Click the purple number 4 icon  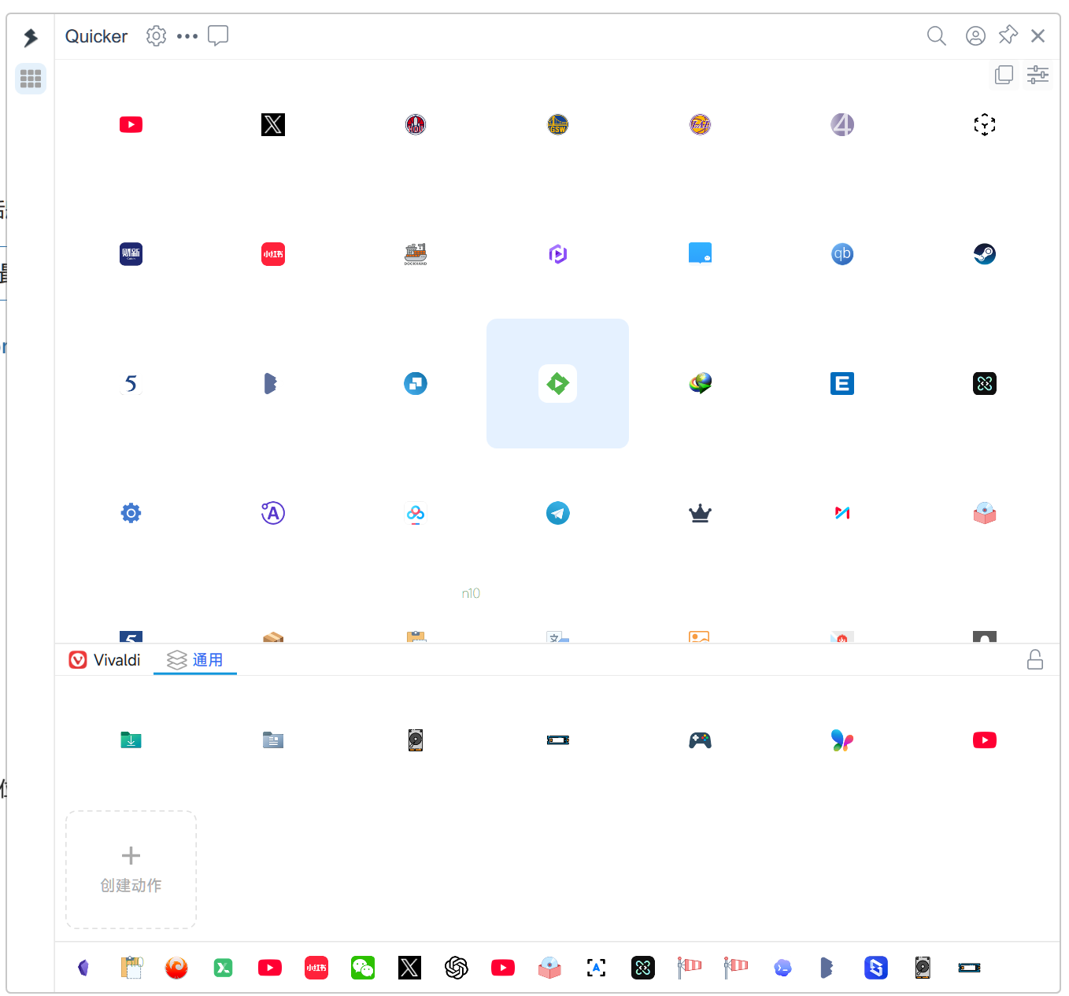[842, 124]
